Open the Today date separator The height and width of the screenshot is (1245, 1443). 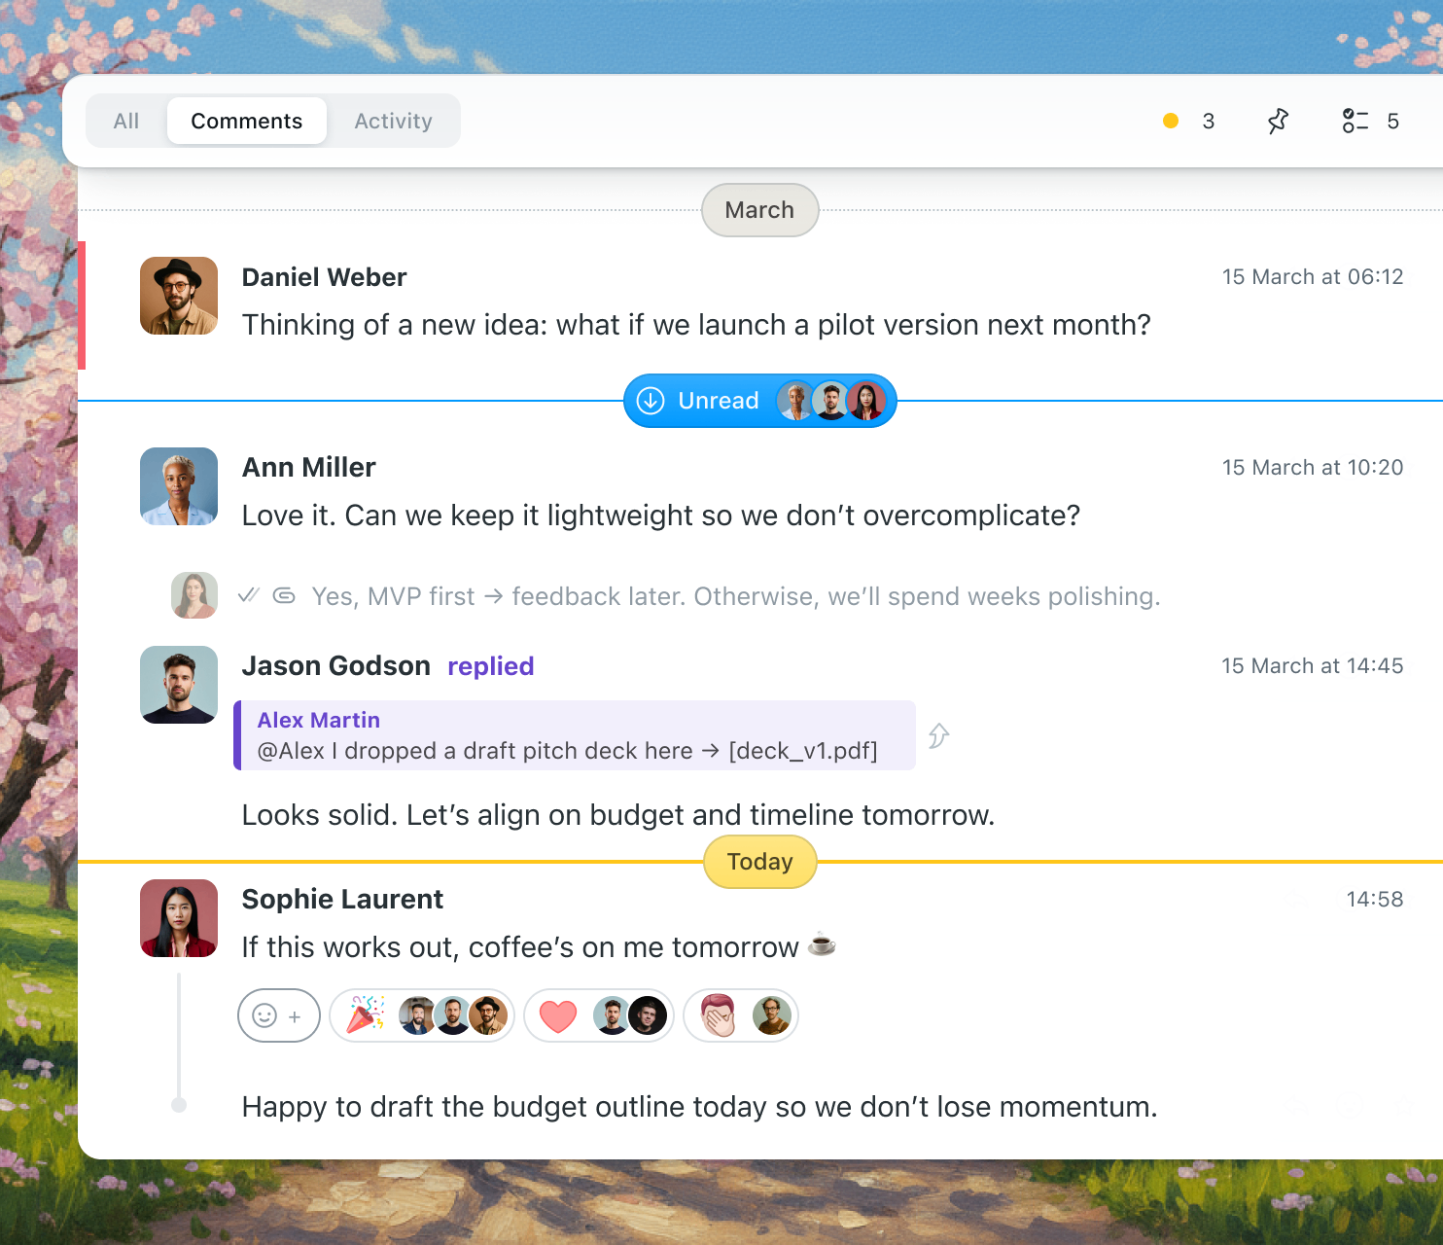point(759,862)
